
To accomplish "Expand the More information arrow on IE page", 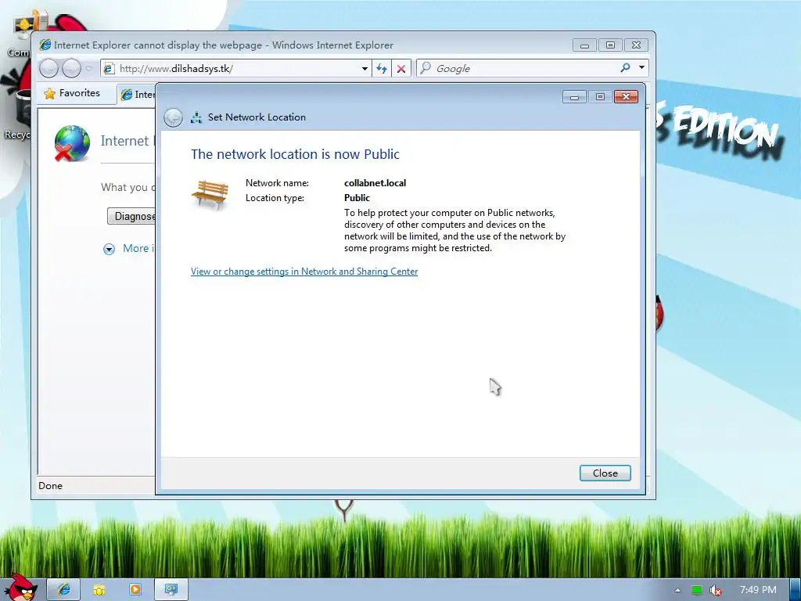I will pyautogui.click(x=109, y=249).
